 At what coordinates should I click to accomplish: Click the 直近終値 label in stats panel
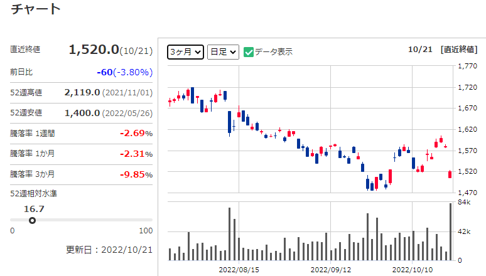pos(25,50)
